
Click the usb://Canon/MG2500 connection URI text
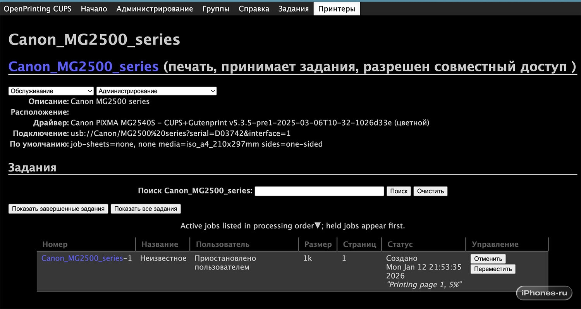[x=181, y=133]
